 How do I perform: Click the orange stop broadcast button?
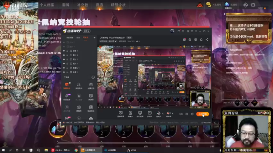[202, 114]
